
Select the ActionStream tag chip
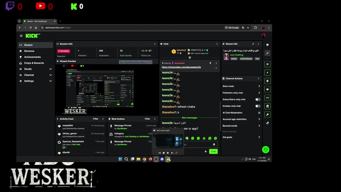(246, 59)
